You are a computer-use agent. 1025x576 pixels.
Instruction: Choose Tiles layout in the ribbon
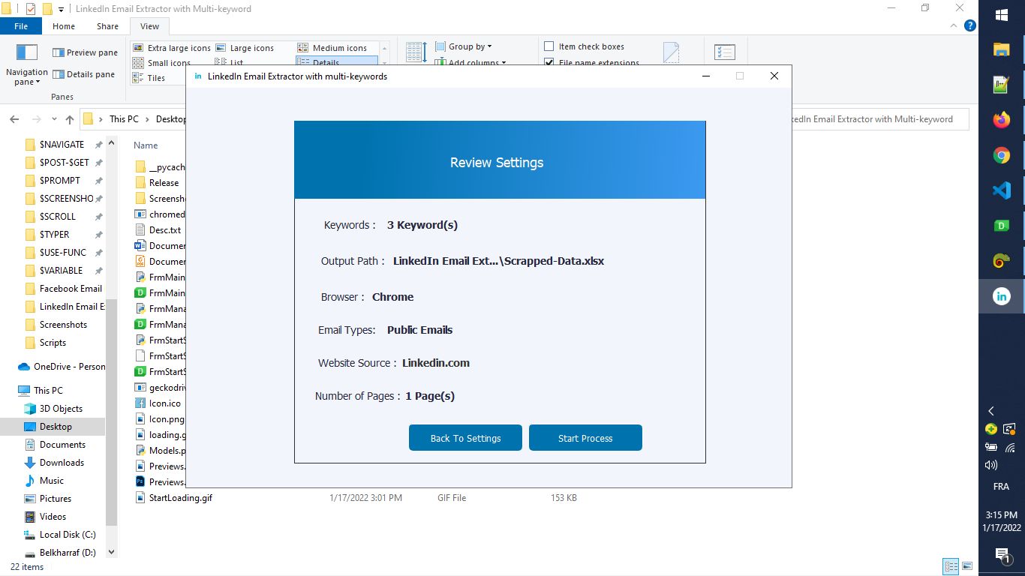149,78
